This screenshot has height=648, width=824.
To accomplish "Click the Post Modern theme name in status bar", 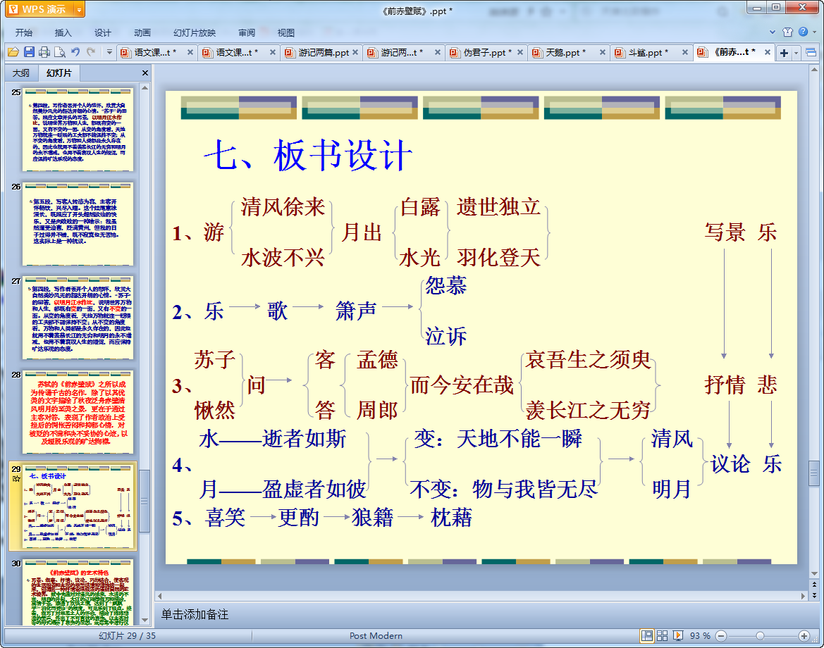I will [x=376, y=636].
